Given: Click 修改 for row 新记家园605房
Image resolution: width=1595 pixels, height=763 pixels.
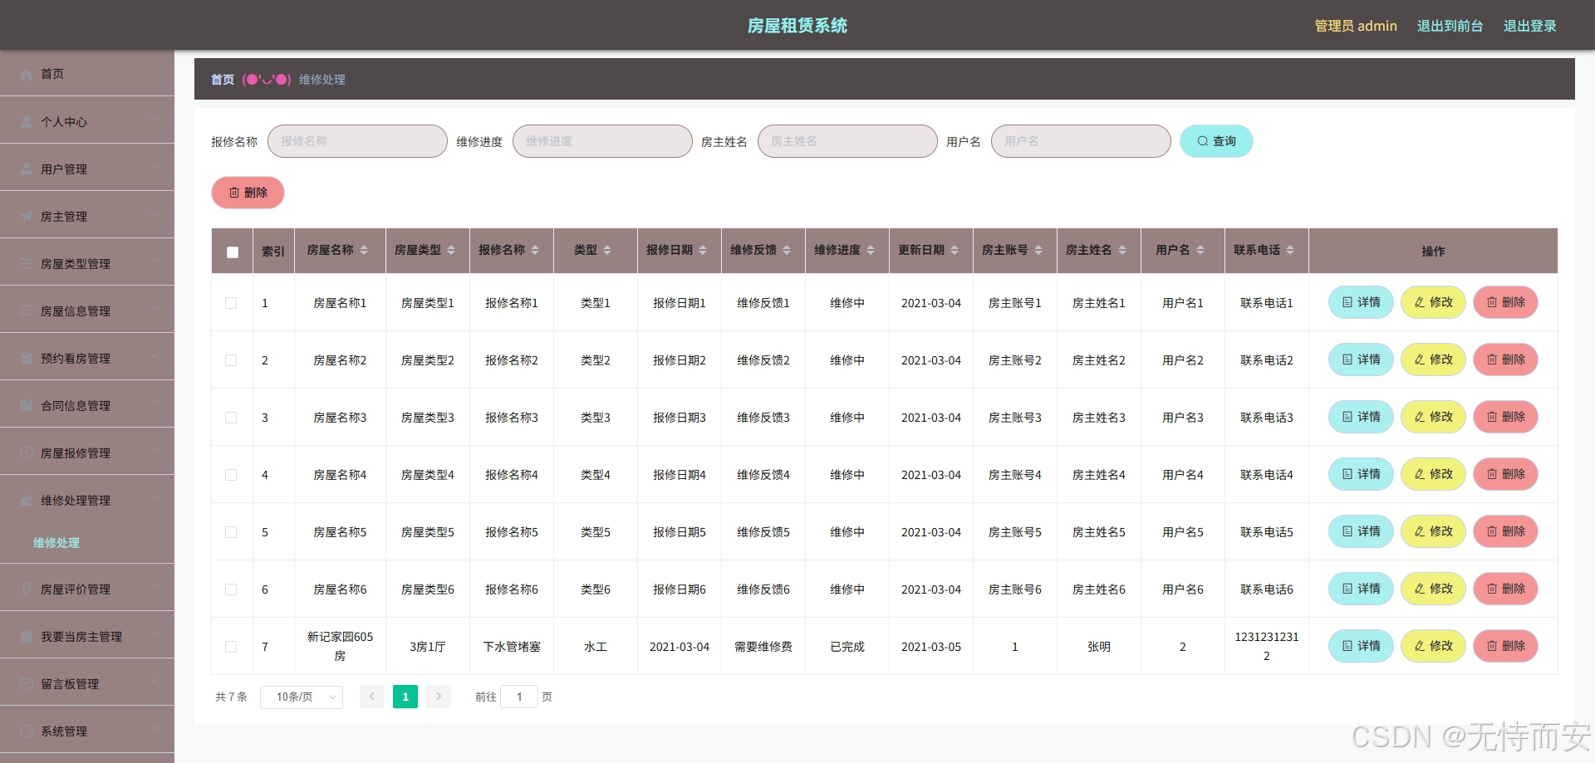Looking at the screenshot, I should point(1433,646).
